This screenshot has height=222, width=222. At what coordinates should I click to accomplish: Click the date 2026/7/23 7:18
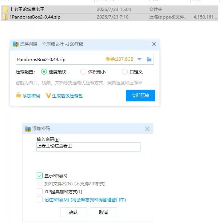[112, 17]
